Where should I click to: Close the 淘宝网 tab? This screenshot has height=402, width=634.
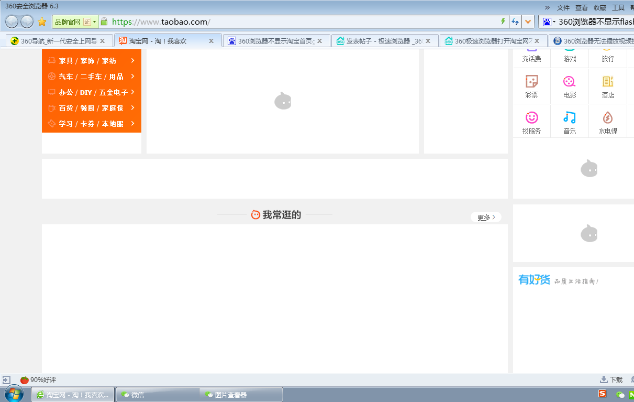pyautogui.click(x=212, y=41)
